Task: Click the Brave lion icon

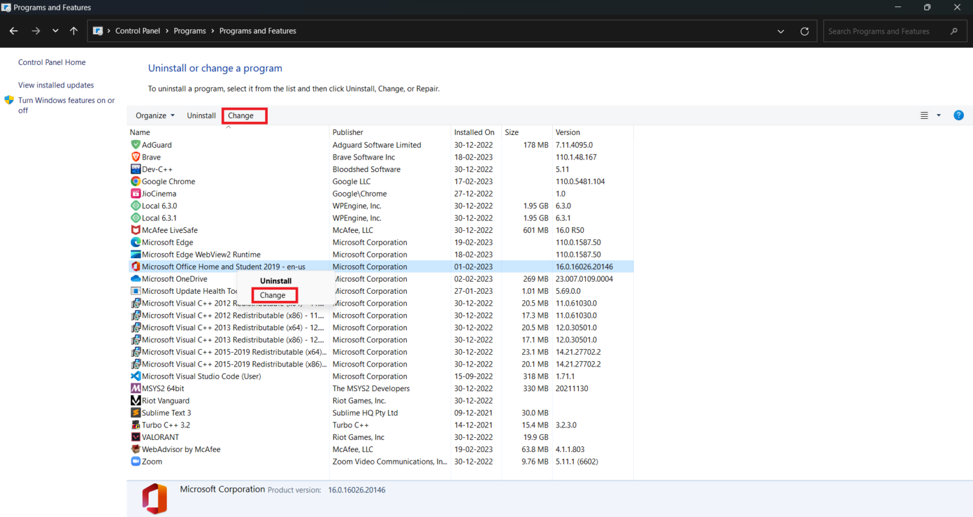Action: tap(136, 157)
